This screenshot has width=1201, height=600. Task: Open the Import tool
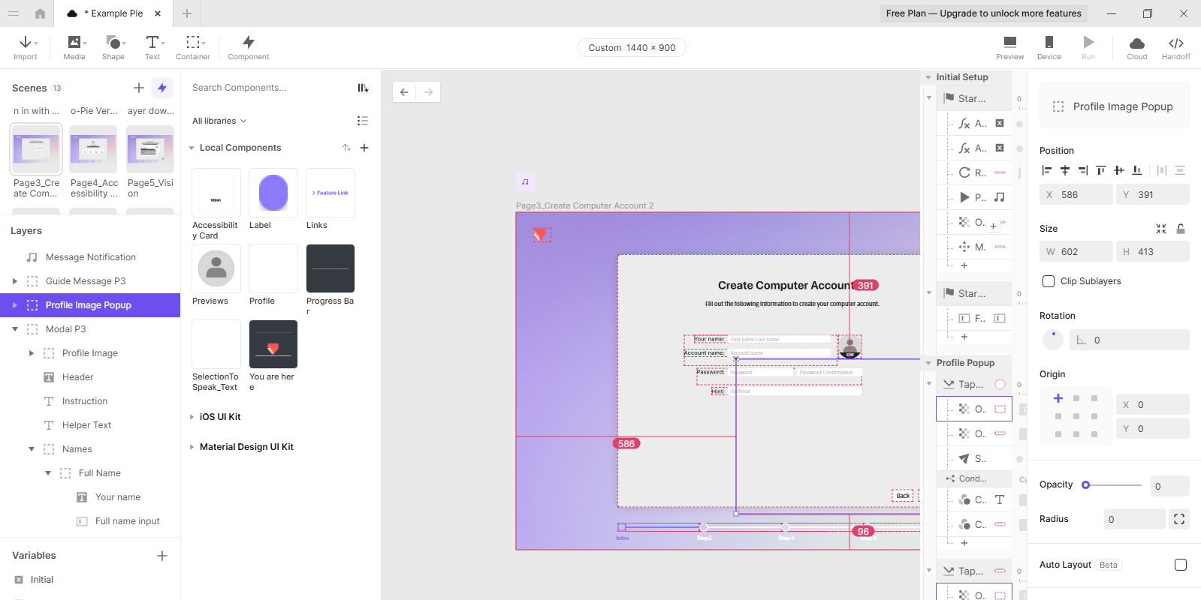tap(25, 47)
